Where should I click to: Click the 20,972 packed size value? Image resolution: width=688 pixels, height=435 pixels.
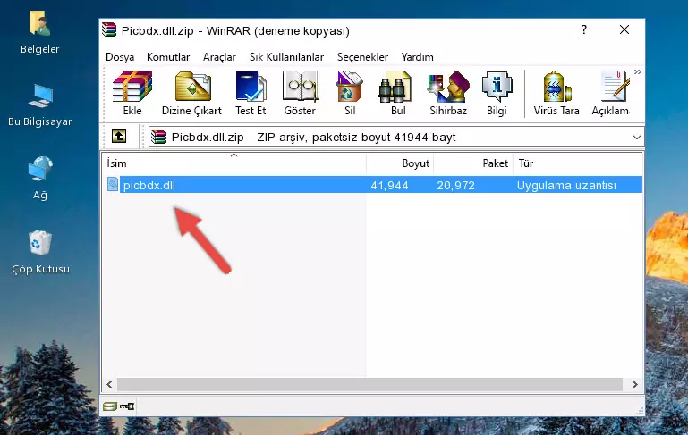tap(455, 185)
